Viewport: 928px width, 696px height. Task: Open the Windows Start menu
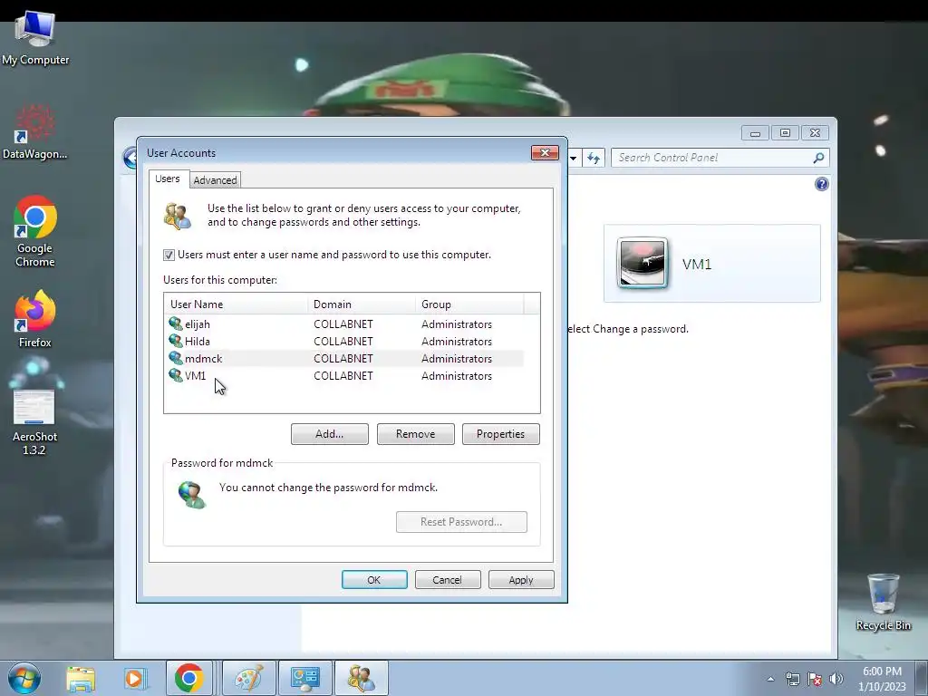click(x=24, y=678)
